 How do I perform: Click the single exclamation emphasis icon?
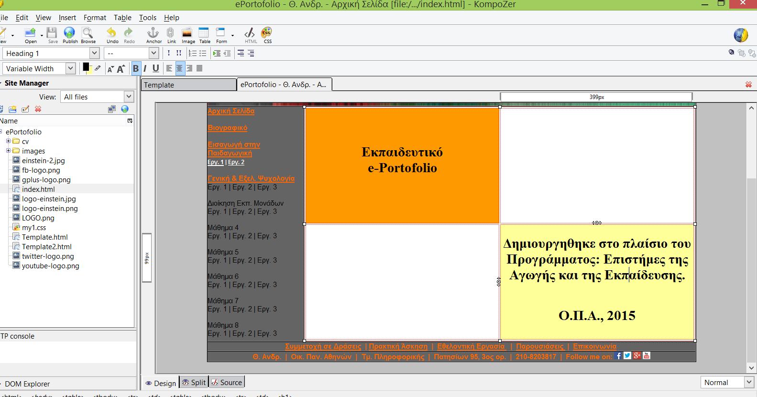(169, 53)
